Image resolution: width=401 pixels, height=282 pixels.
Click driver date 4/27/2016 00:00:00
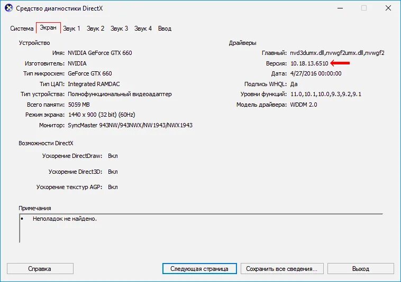click(x=316, y=73)
